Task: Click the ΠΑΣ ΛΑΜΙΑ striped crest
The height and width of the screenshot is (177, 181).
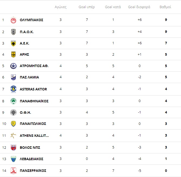Action: (x=13, y=77)
